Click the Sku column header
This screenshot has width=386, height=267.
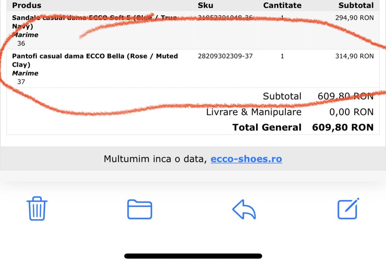pyautogui.click(x=206, y=5)
